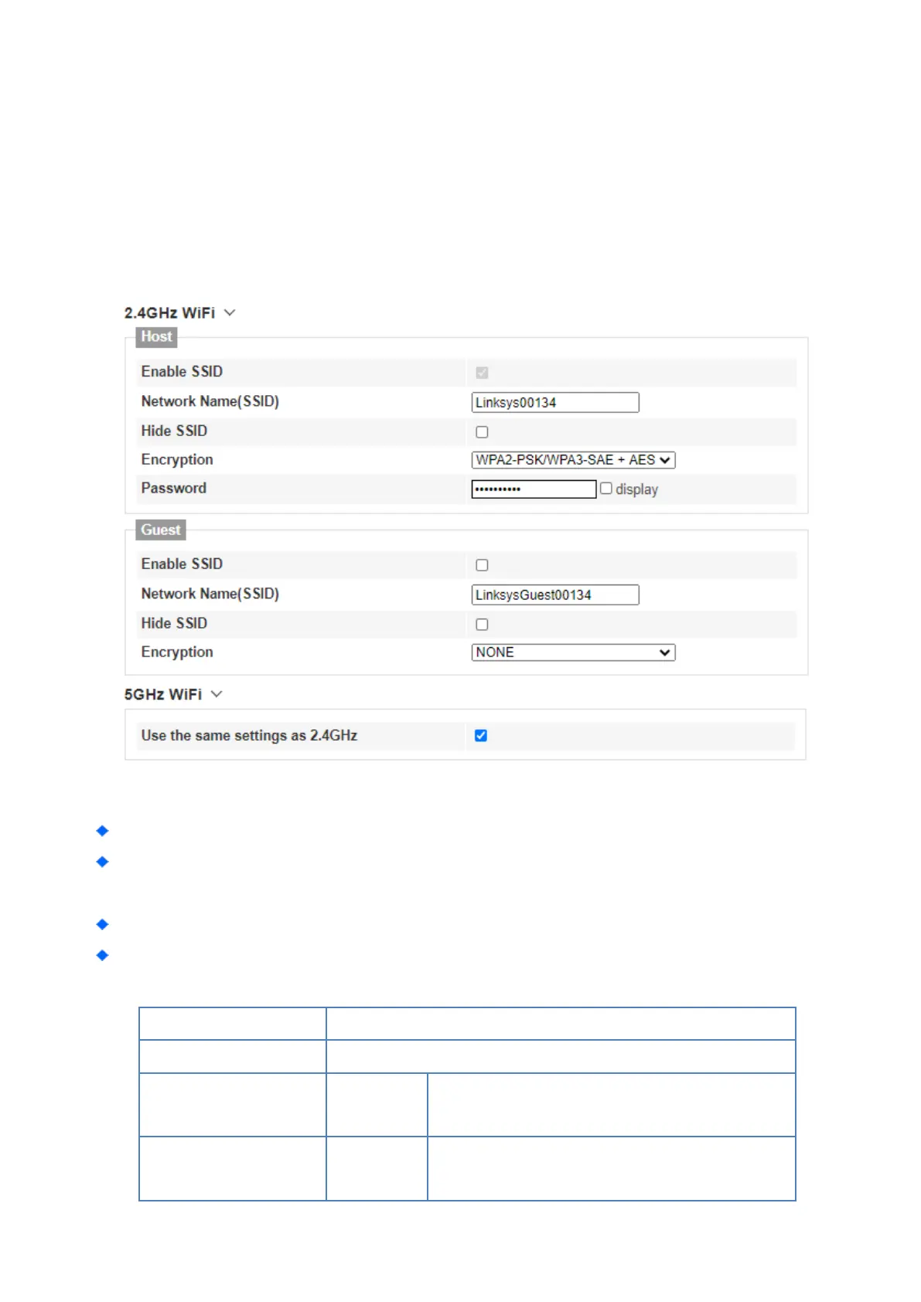Select the Host section label
The width and height of the screenshot is (921, 1302).
(156, 337)
